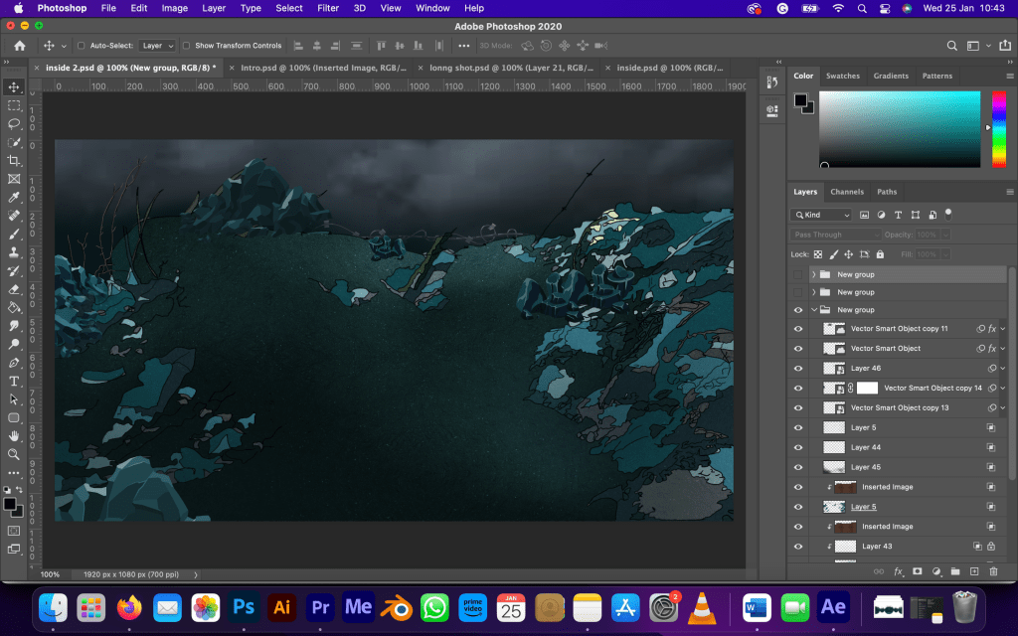Click the foreground color swatch in toolbar
The height and width of the screenshot is (636, 1018).
coord(9,504)
